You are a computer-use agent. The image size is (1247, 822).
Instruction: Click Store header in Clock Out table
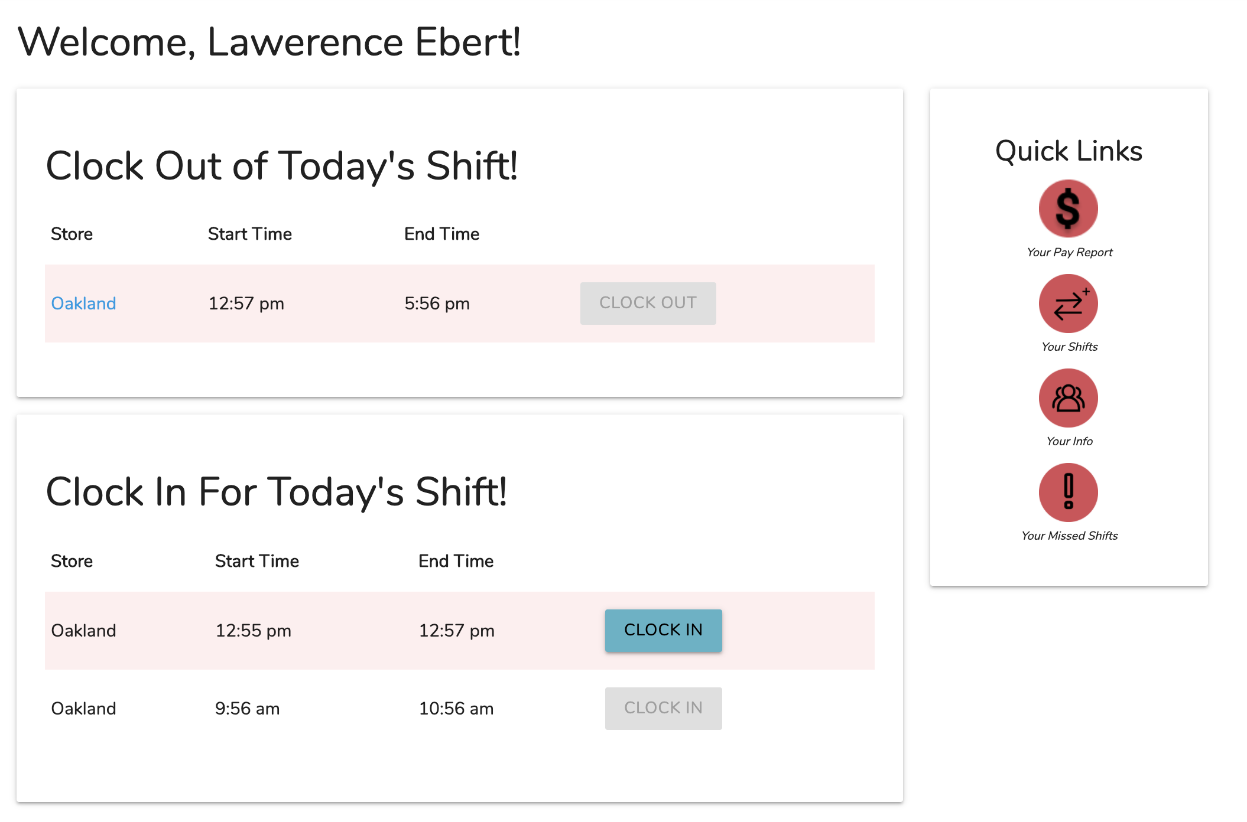[72, 234]
